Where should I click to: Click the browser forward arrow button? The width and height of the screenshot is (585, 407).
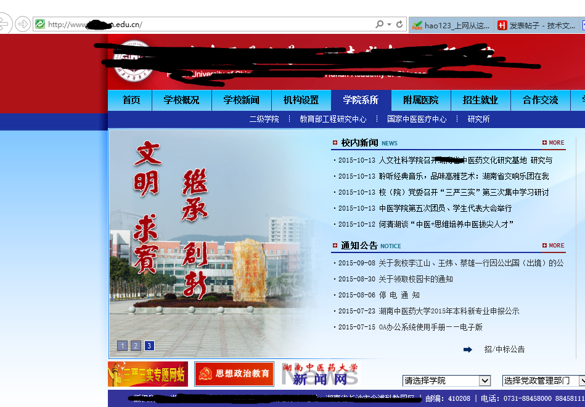pos(23,24)
